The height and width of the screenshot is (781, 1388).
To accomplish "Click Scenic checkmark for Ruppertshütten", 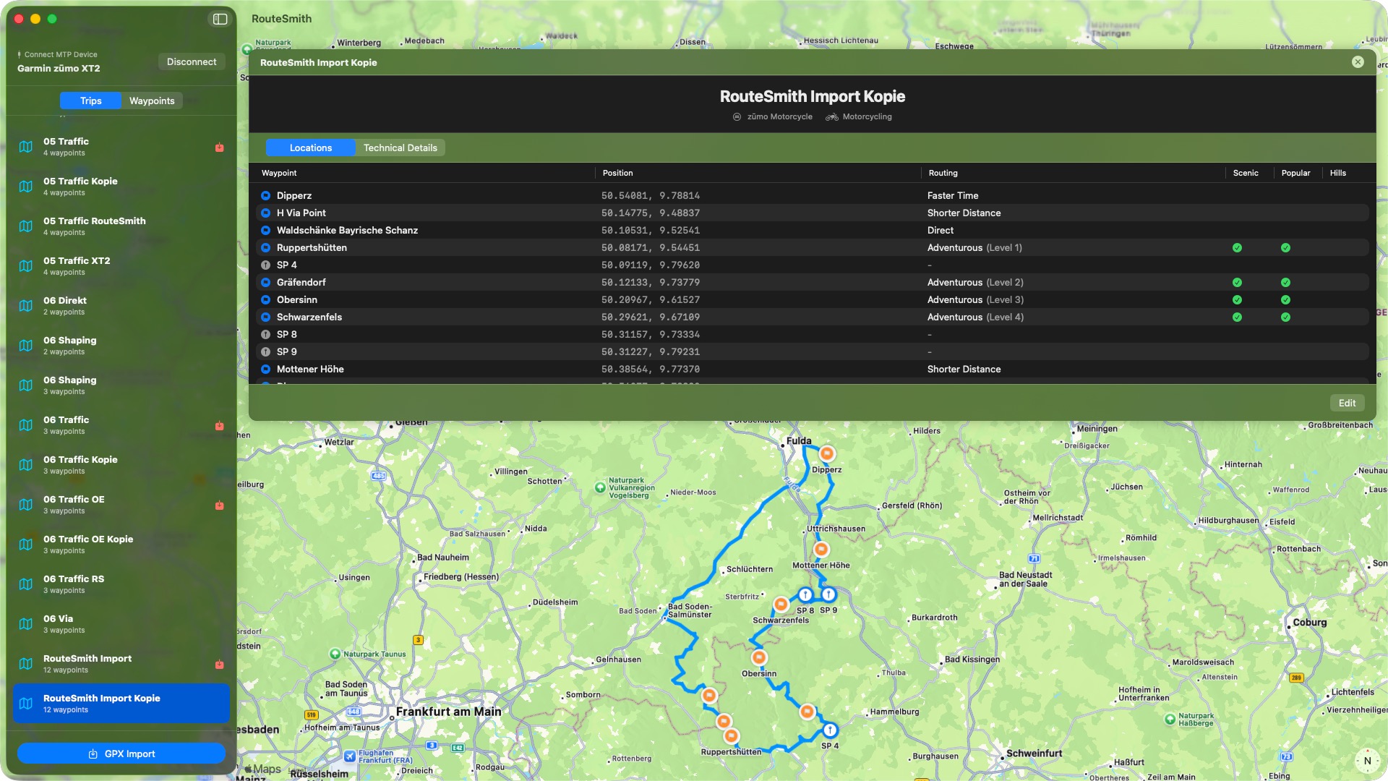I will (x=1237, y=248).
